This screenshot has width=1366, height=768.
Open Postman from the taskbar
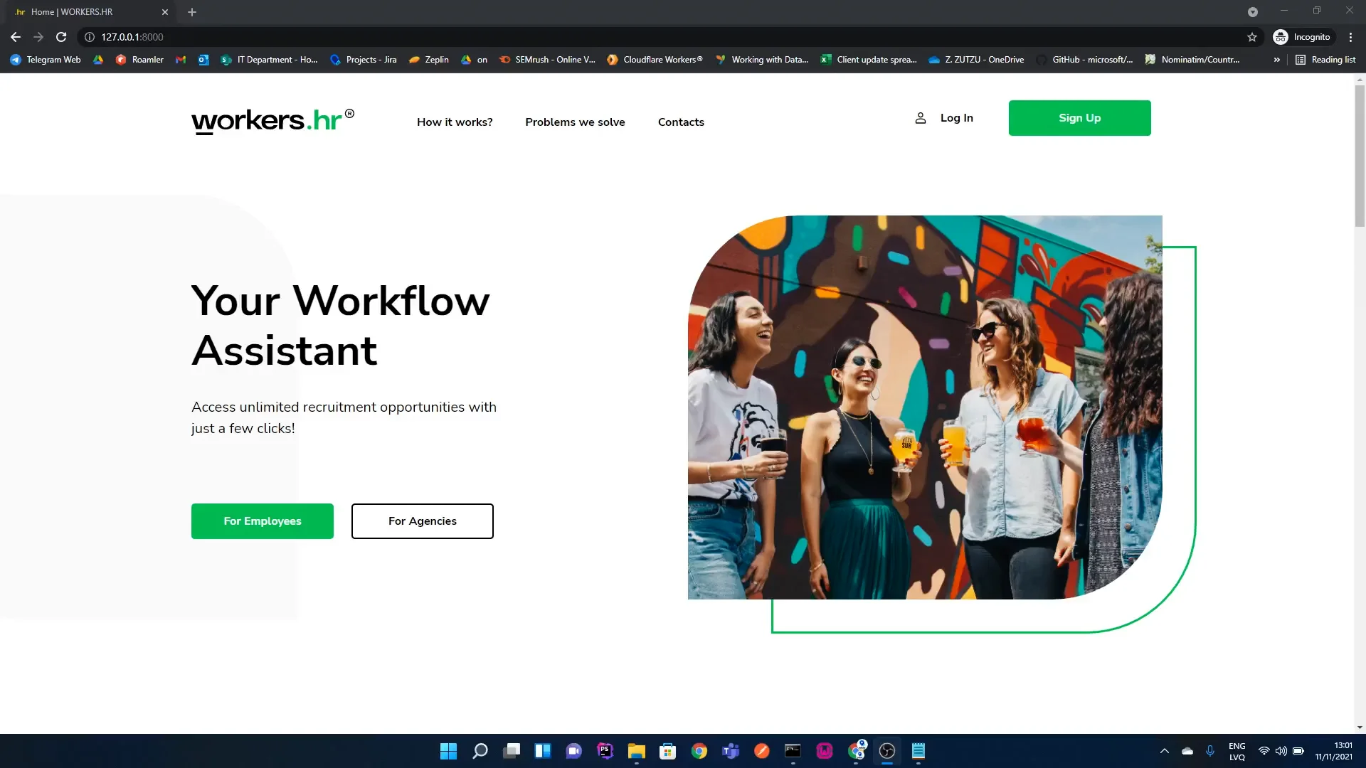(762, 751)
